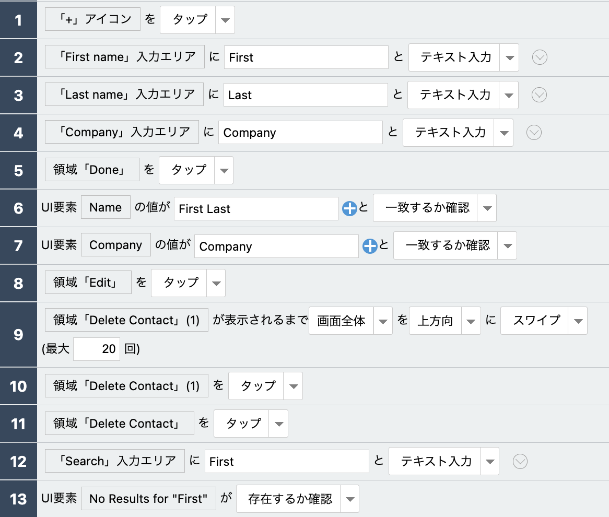Open the タップ dropdown arrow in step 8
The height and width of the screenshot is (517, 609).
[216, 283]
